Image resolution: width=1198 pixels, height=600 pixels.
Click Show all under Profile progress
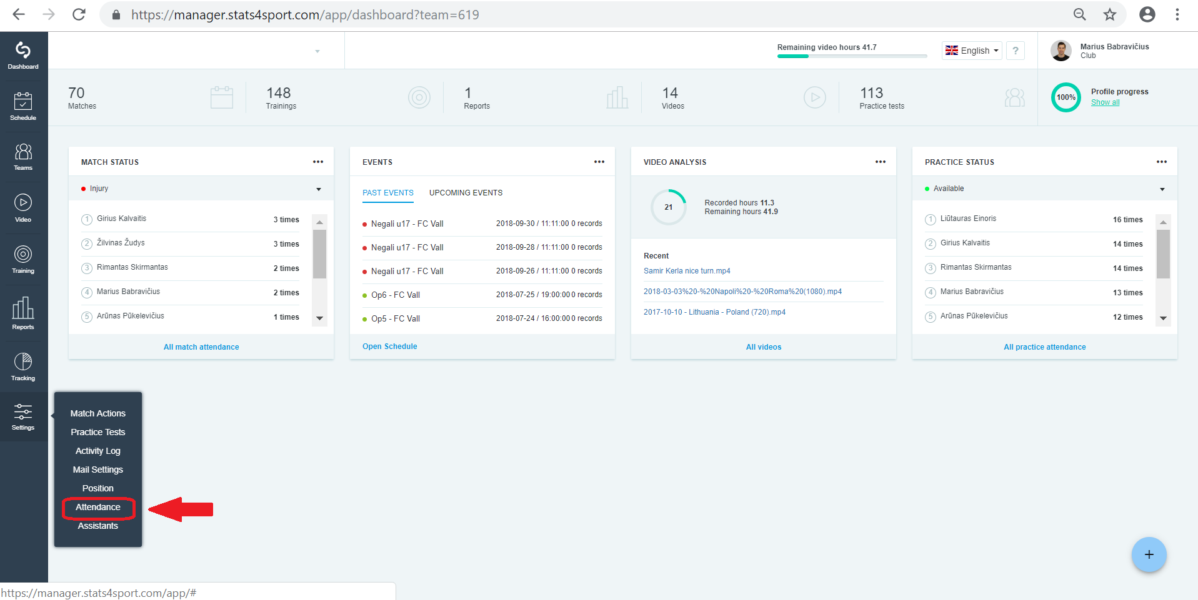[x=1106, y=102]
